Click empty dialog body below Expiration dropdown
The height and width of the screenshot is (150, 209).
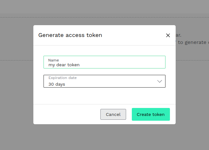tap(104, 96)
